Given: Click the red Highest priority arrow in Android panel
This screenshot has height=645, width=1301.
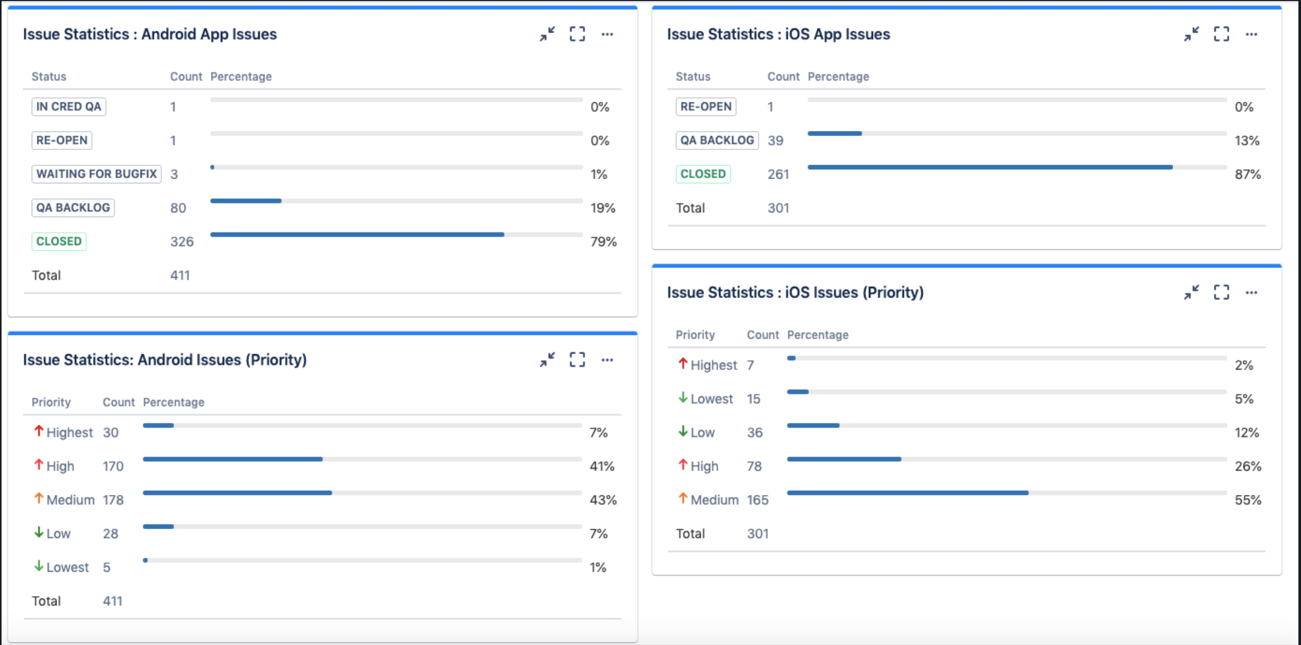Looking at the screenshot, I should (38, 431).
